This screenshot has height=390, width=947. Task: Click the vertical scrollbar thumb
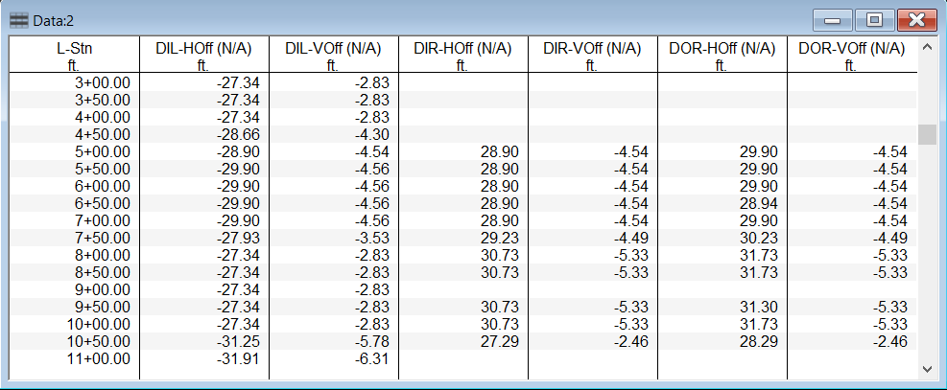click(927, 133)
